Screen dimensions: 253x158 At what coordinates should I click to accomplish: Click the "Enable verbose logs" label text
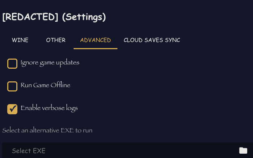pyautogui.click(x=49, y=108)
